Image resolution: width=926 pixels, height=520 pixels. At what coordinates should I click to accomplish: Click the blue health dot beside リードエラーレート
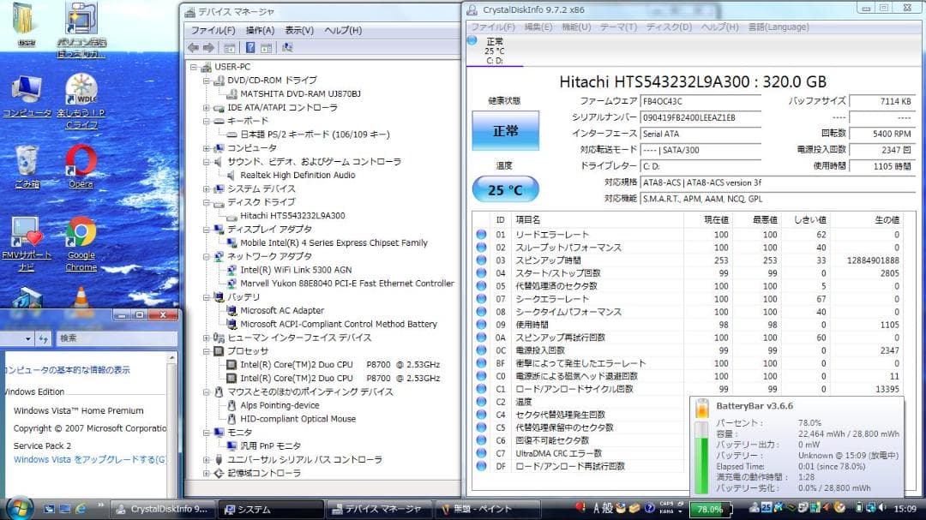[x=481, y=233]
